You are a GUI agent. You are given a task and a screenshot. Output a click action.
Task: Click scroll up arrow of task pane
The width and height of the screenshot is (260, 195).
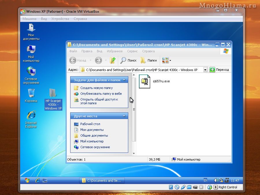(x=134, y=75)
